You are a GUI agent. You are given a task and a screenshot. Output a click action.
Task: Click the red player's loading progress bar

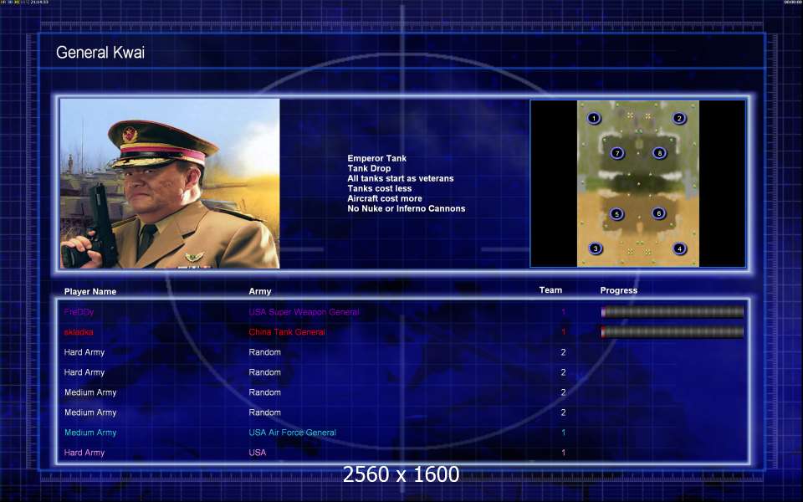pyautogui.click(x=673, y=332)
